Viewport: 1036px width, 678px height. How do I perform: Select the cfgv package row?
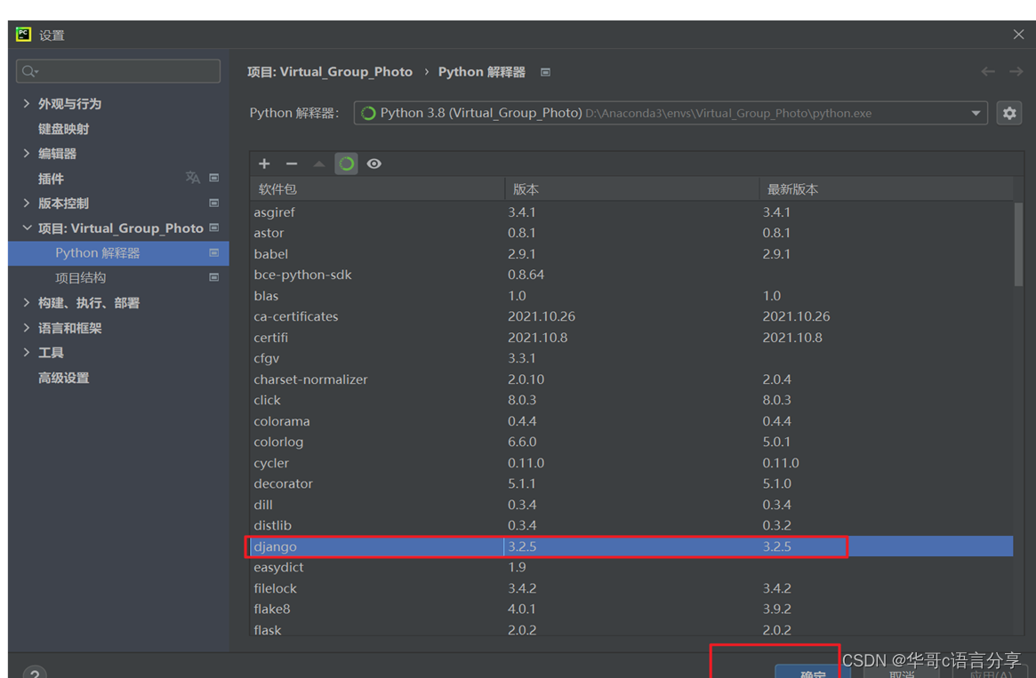[631, 358]
